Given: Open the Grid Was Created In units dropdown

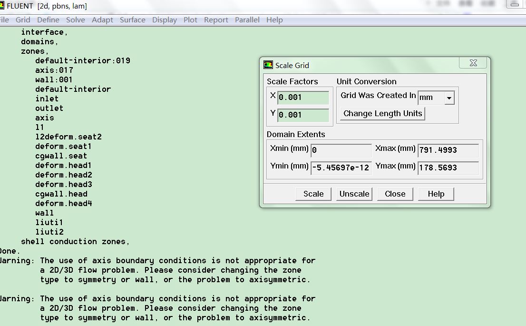Looking at the screenshot, I should click(449, 98).
